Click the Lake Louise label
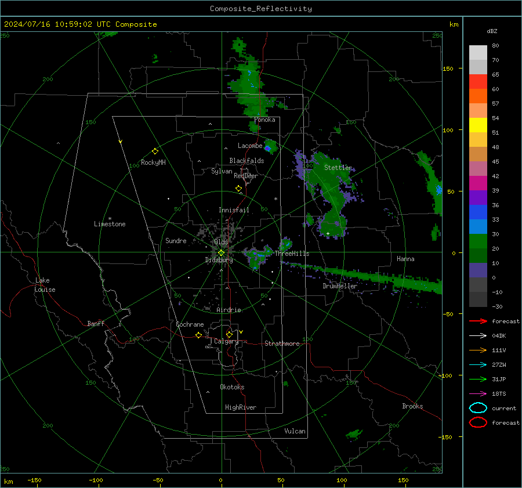Screen dimensions: 522x488 pyautogui.click(x=45, y=285)
